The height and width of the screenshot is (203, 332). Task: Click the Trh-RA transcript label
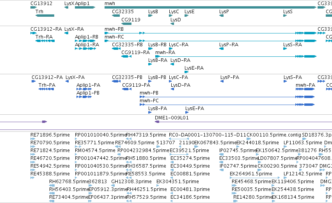[44, 37]
